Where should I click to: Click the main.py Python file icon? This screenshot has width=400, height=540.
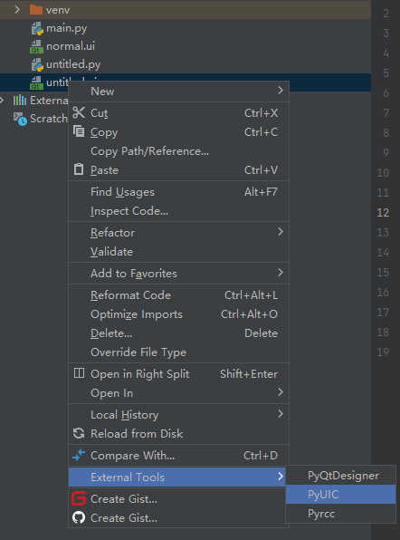click(x=37, y=28)
